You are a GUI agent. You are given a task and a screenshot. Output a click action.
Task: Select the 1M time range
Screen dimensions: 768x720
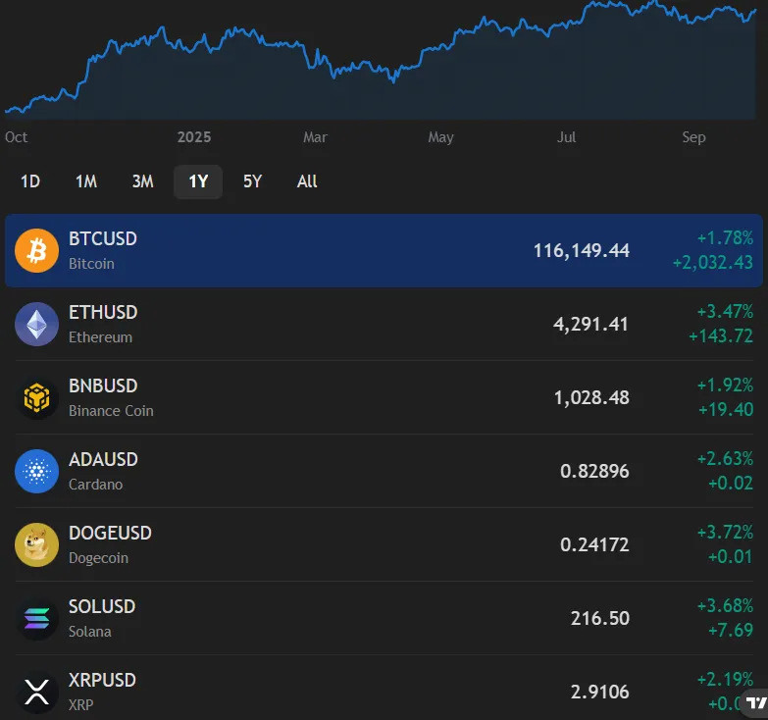coord(86,181)
